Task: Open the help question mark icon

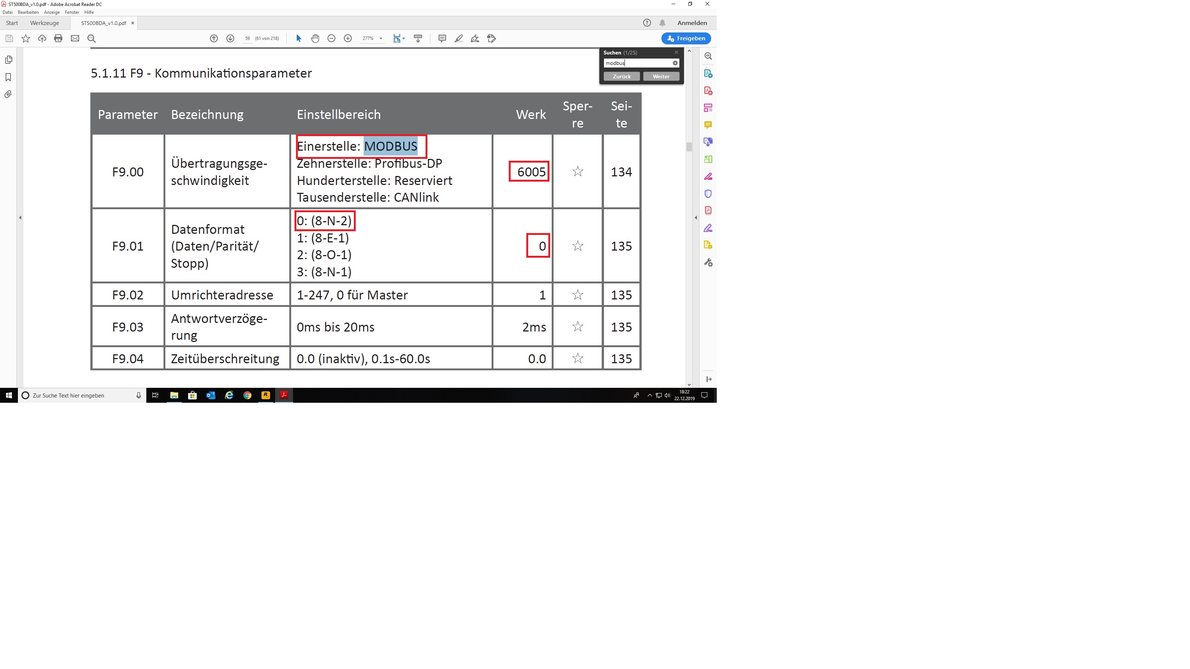Action: coord(647,23)
